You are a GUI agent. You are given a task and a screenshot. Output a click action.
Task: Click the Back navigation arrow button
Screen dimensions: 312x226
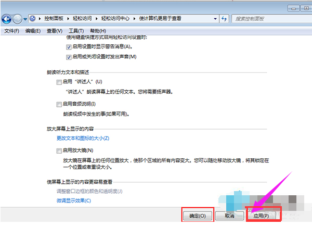pyautogui.click(x=7, y=19)
